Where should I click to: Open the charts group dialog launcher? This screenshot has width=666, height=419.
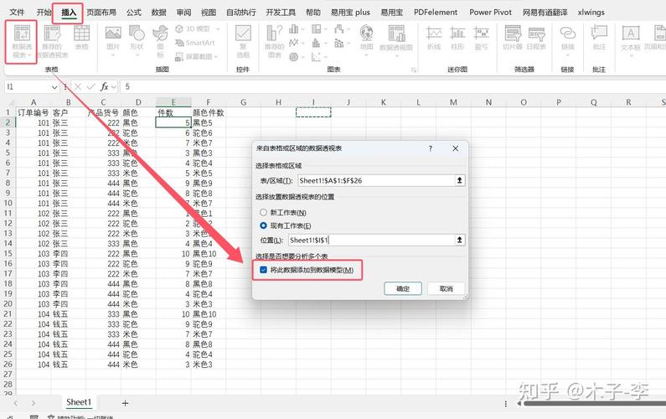[413, 70]
